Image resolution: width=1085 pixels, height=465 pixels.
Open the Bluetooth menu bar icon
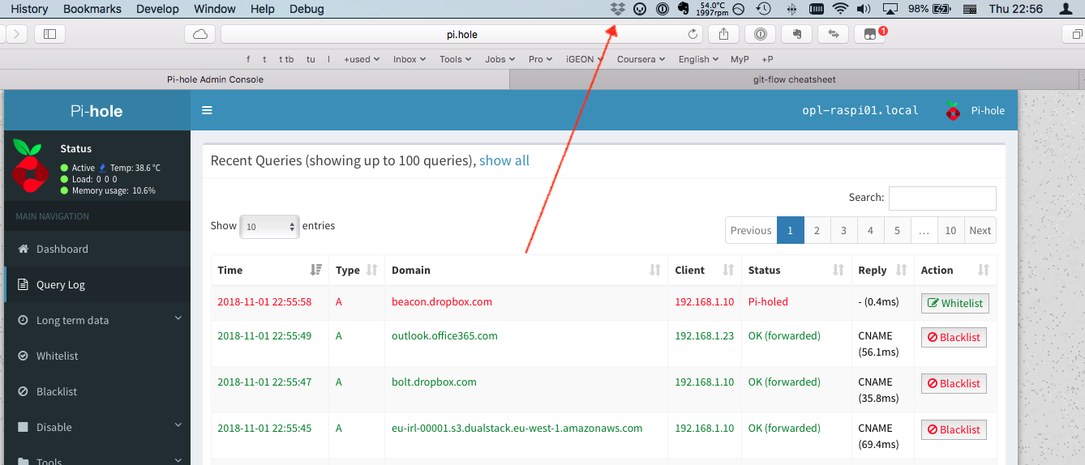(791, 9)
